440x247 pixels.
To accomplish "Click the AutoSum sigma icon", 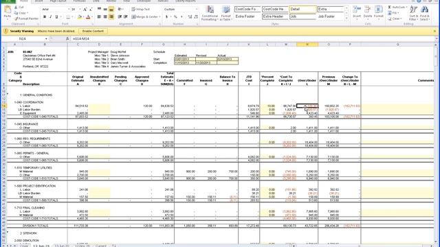I will click(x=390, y=8).
